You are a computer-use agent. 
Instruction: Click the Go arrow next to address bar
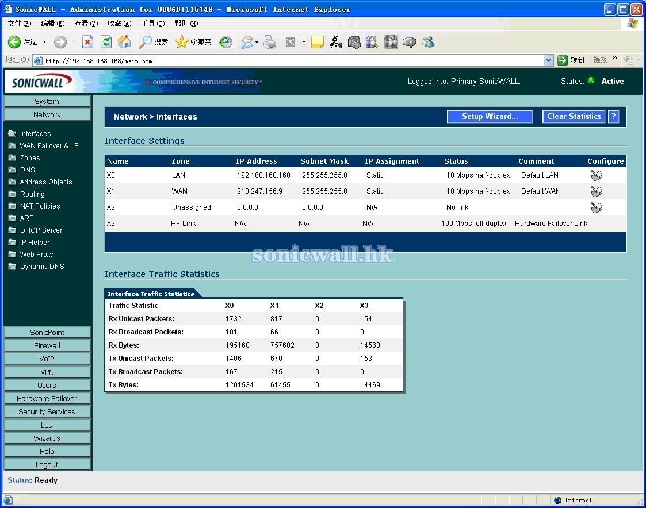563,60
